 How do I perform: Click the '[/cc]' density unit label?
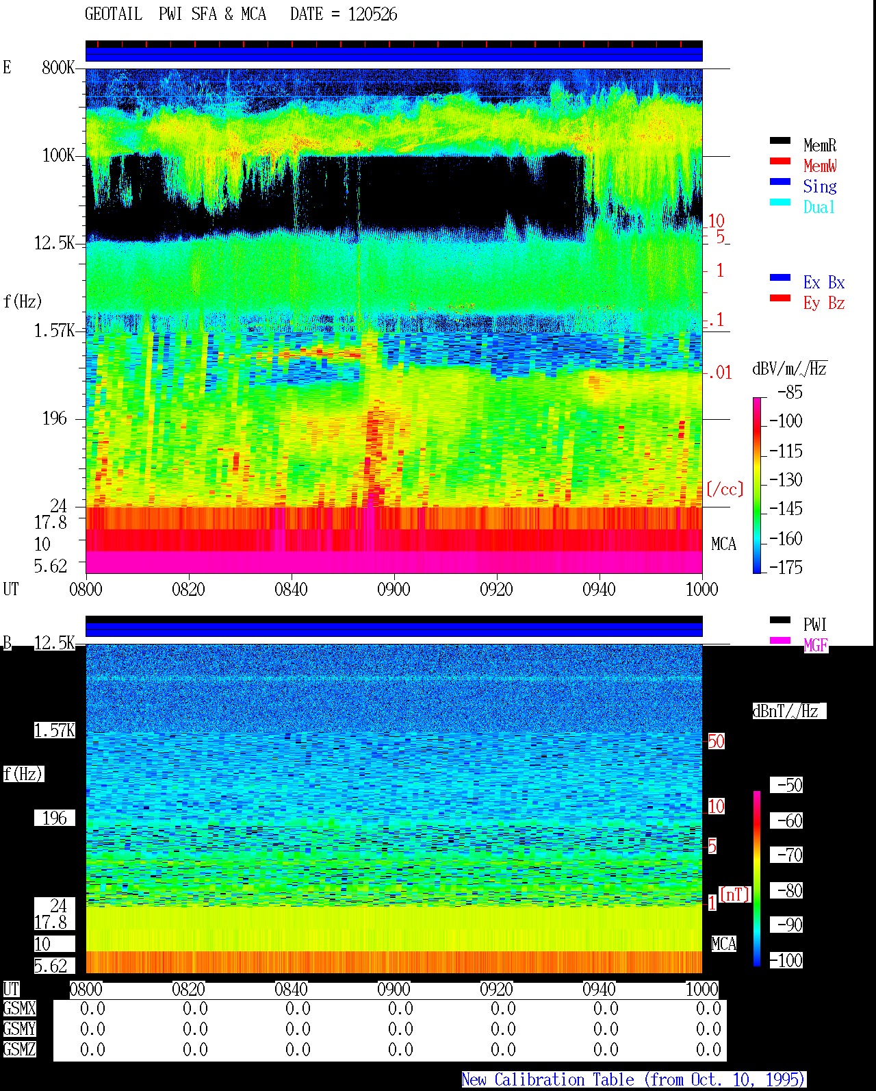tap(725, 489)
